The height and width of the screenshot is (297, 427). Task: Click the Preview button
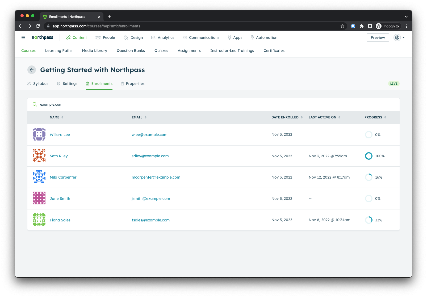pyautogui.click(x=378, y=38)
